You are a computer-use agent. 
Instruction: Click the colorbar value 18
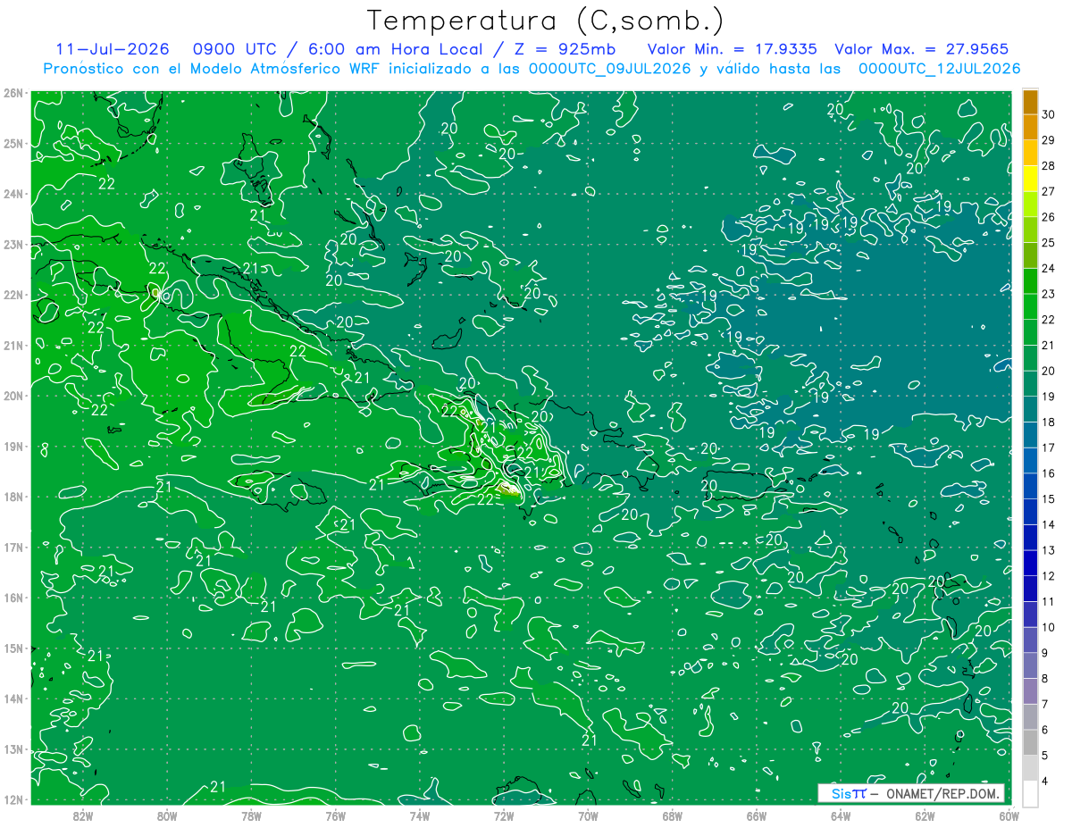click(x=1048, y=422)
